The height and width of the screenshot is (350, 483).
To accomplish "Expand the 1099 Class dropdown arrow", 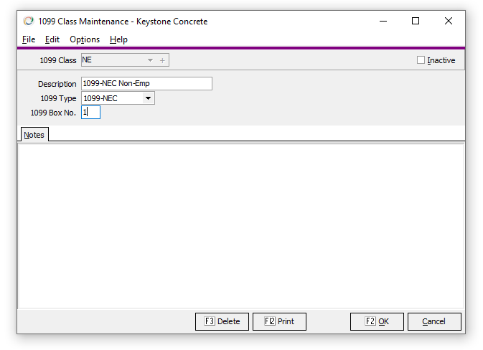I will click(x=150, y=60).
